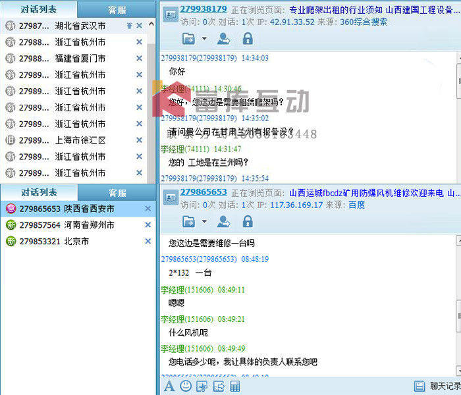Select conversation 279853321 北京市
This screenshot has width=461, height=395.
(x=78, y=242)
